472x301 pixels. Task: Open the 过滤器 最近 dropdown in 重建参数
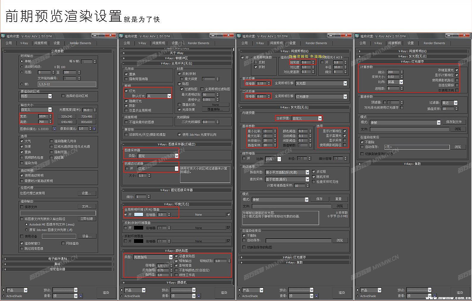coord(450,103)
